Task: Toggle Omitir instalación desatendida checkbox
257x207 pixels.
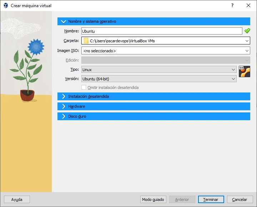Action: 84,87
